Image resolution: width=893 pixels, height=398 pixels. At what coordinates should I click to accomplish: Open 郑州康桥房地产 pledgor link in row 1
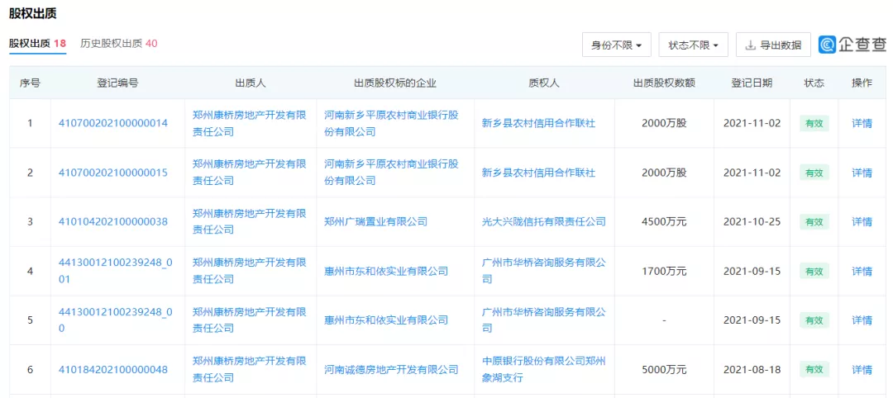point(250,123)
